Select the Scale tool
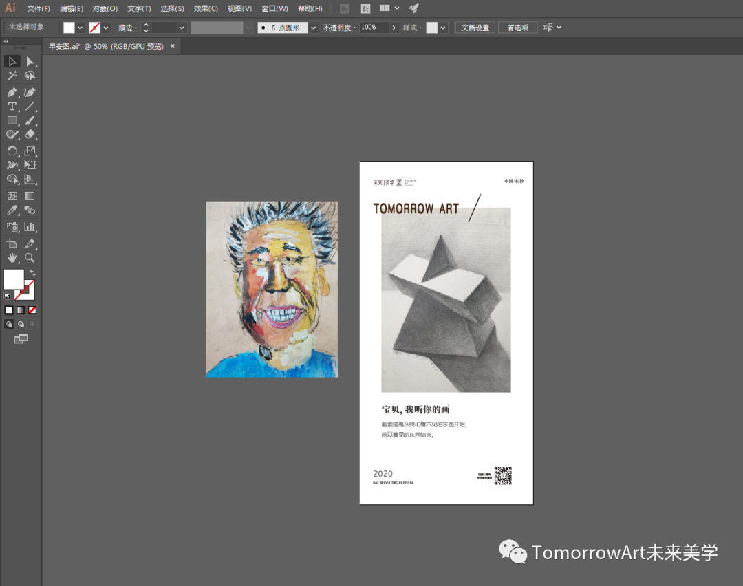743x586 pixels. point(30,151)
